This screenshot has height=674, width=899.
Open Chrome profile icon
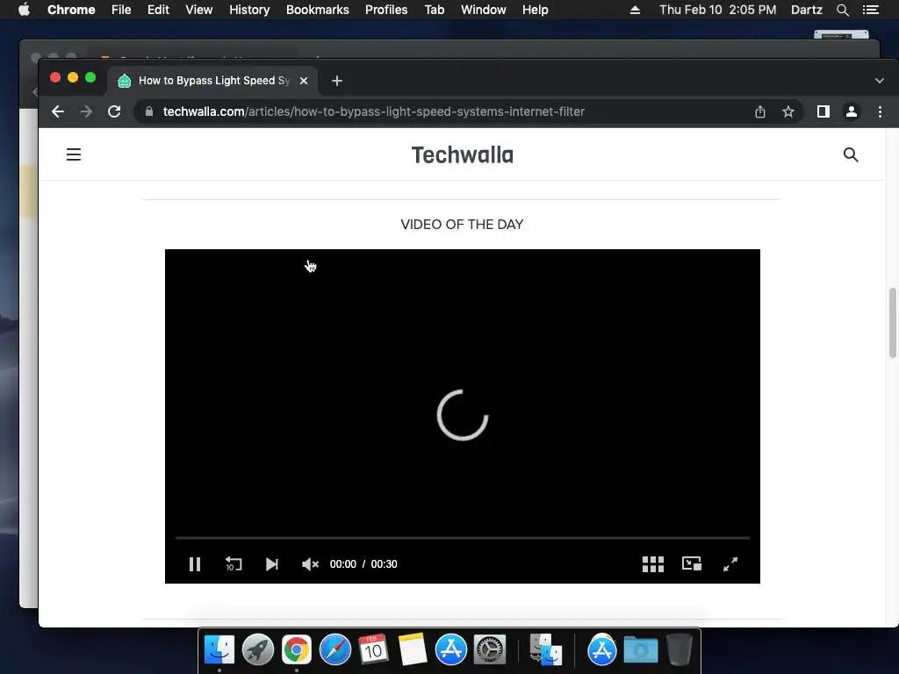[852, 111]
